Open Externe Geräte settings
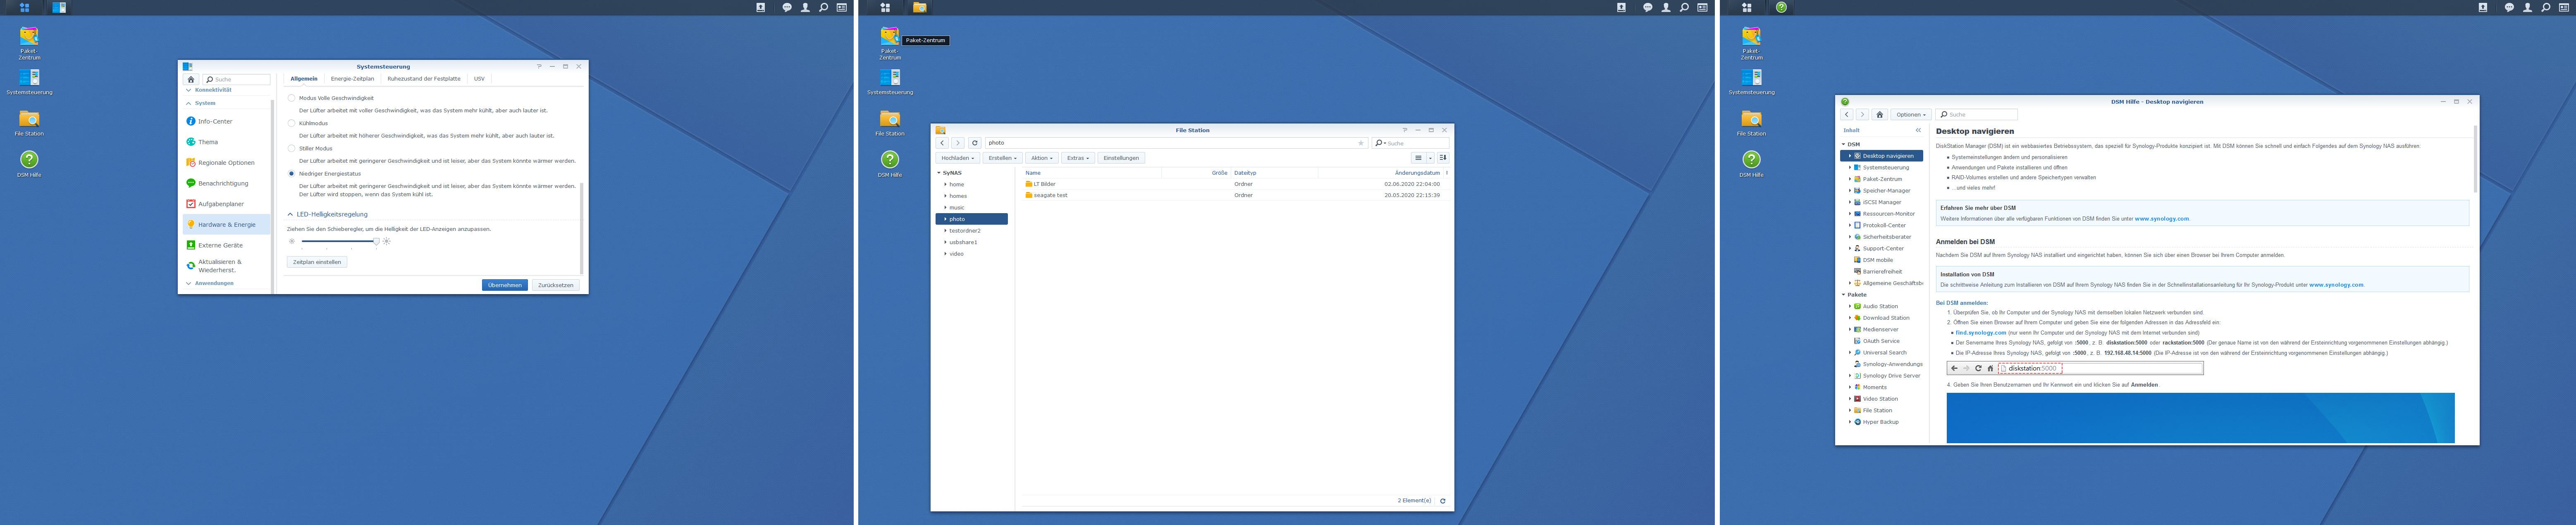The height and width of the screenshot is (525, 2576). pyautogui.click(x=226, y=245)
